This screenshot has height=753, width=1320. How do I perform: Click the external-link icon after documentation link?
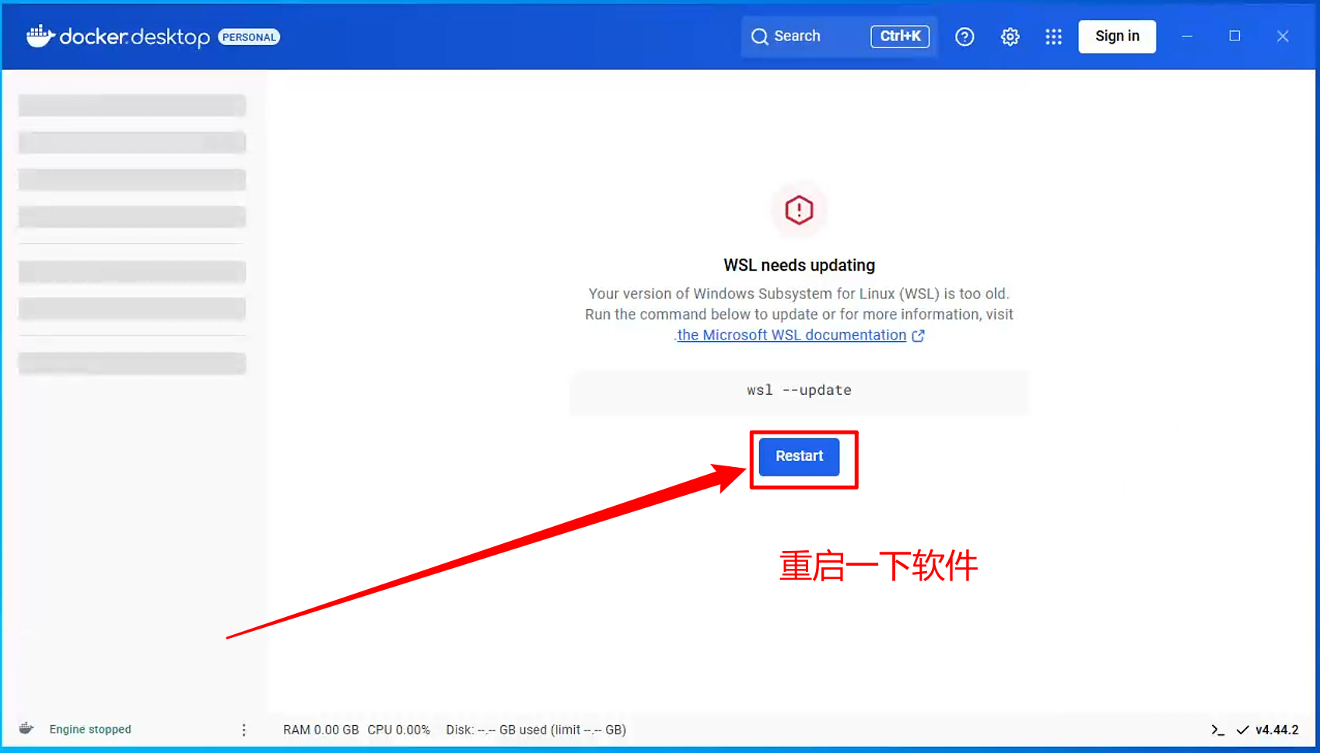tap(918, 336)
